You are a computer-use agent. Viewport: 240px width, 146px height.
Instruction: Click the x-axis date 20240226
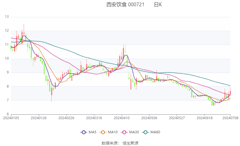coord(66,118)
